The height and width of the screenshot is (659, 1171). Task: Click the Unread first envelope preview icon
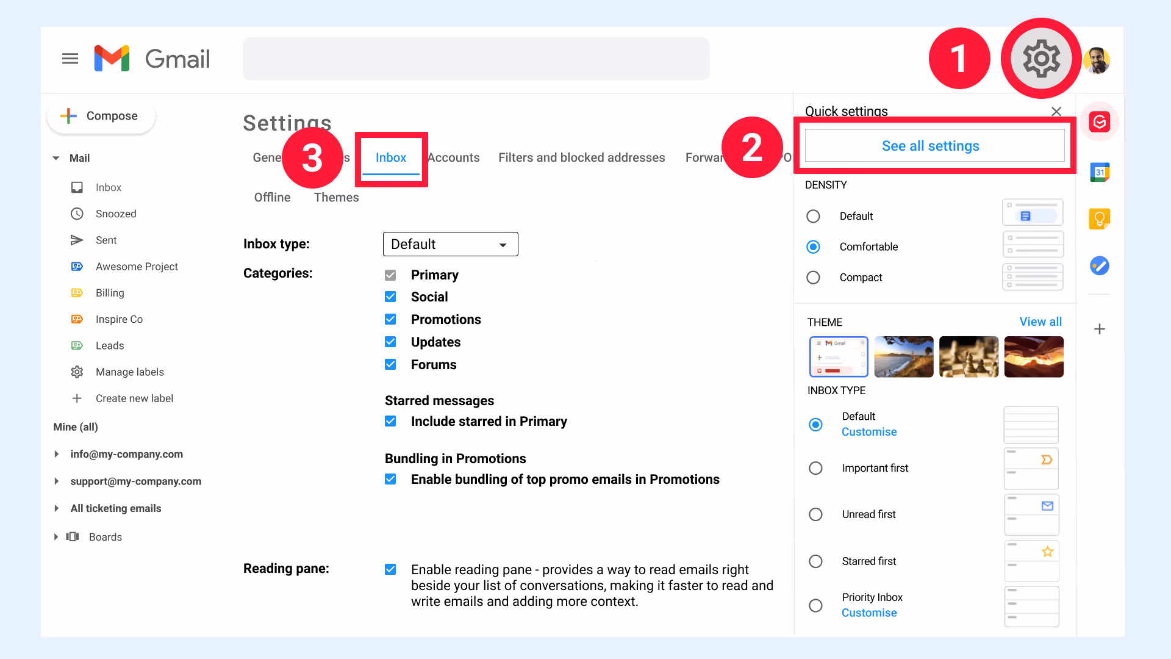(1047, 506)
